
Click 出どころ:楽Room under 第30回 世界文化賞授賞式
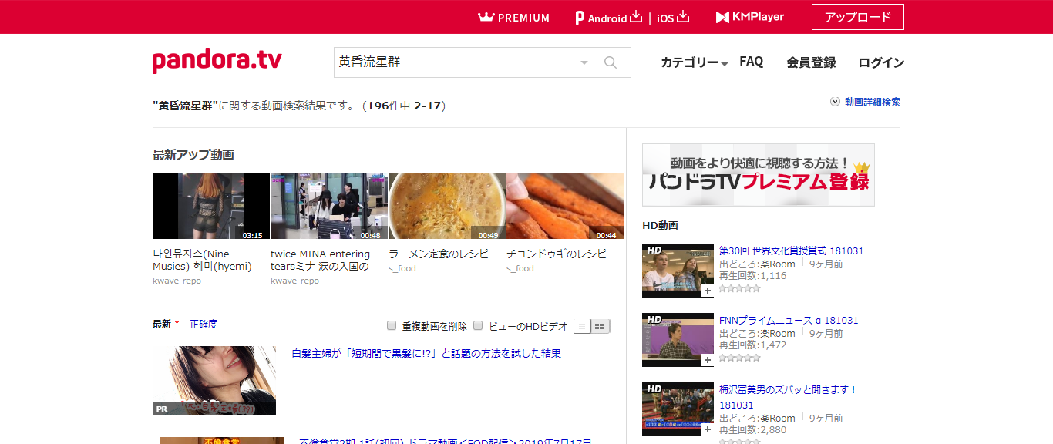tap(757, 264)
